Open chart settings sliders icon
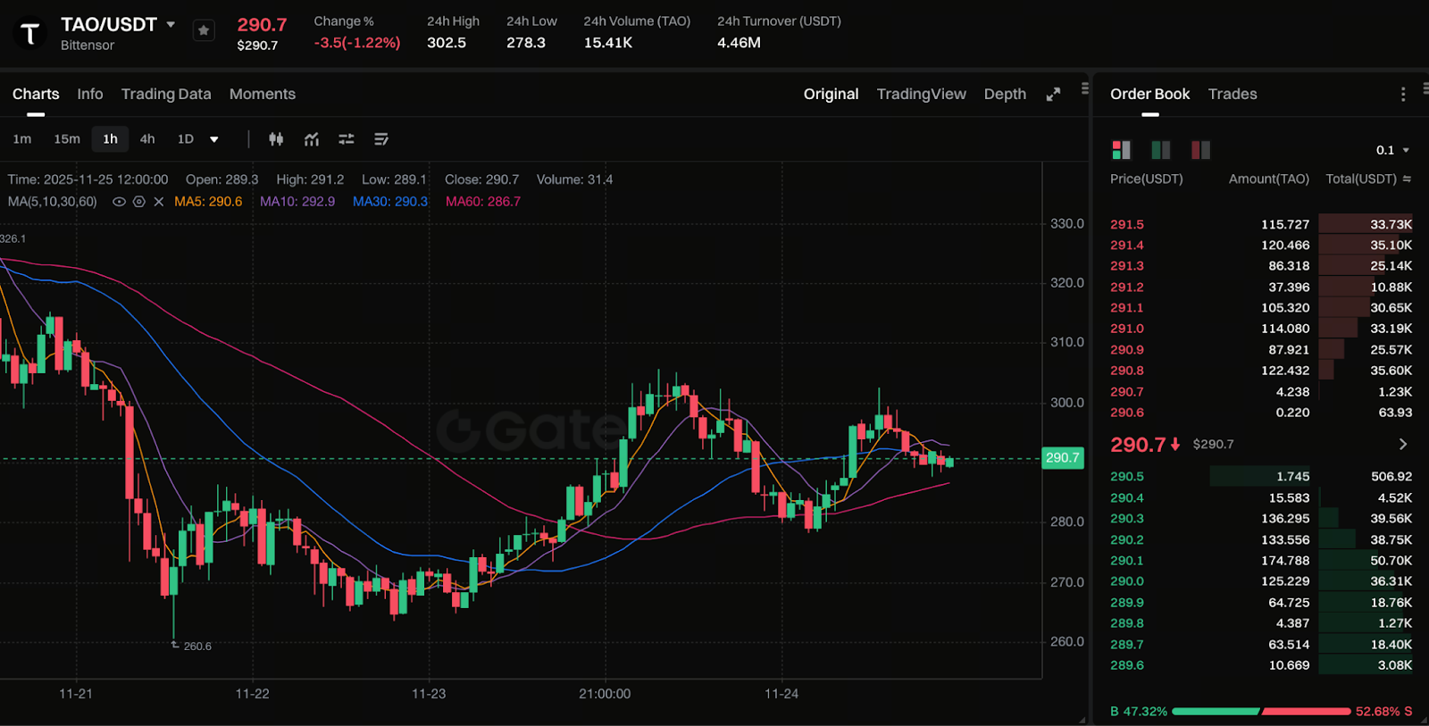The height and width of the screenshot is (726, 1429). click(x=347, y=139)
